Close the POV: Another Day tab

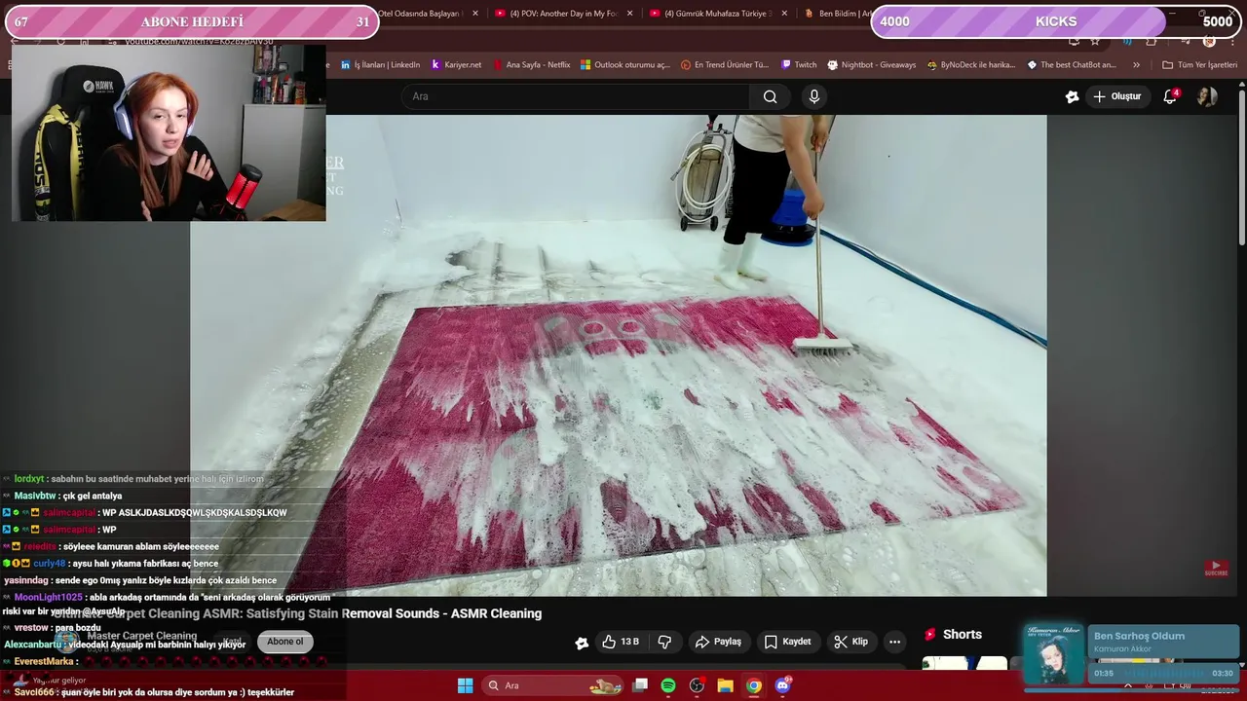tap(629, 14)
